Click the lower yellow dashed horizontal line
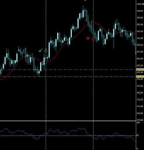 click(68, 77)
